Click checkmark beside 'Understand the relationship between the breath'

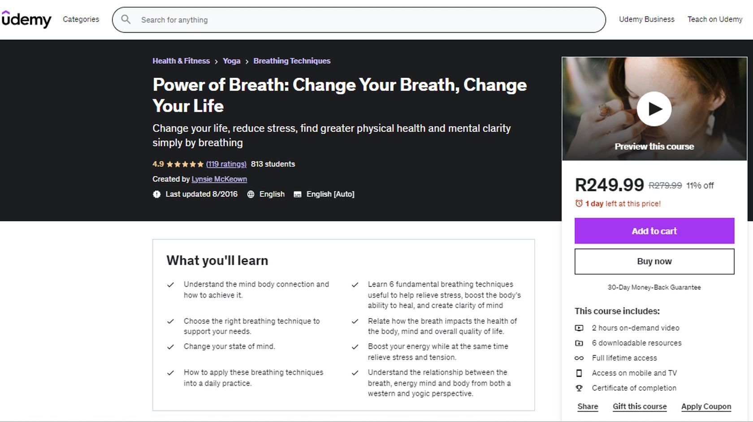tap(355, 373)
